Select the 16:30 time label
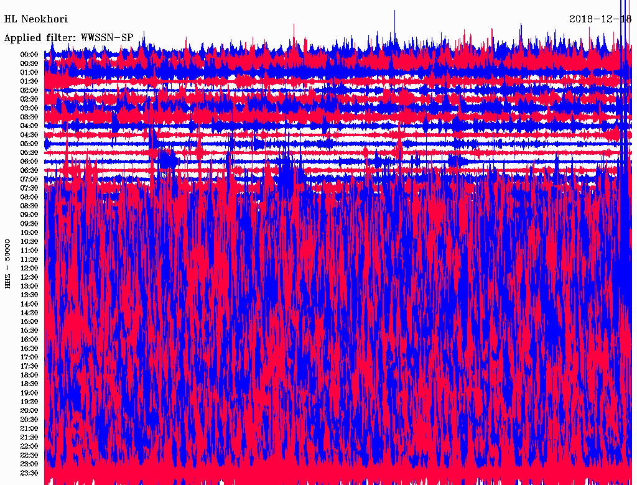 (x=29, y=349)
